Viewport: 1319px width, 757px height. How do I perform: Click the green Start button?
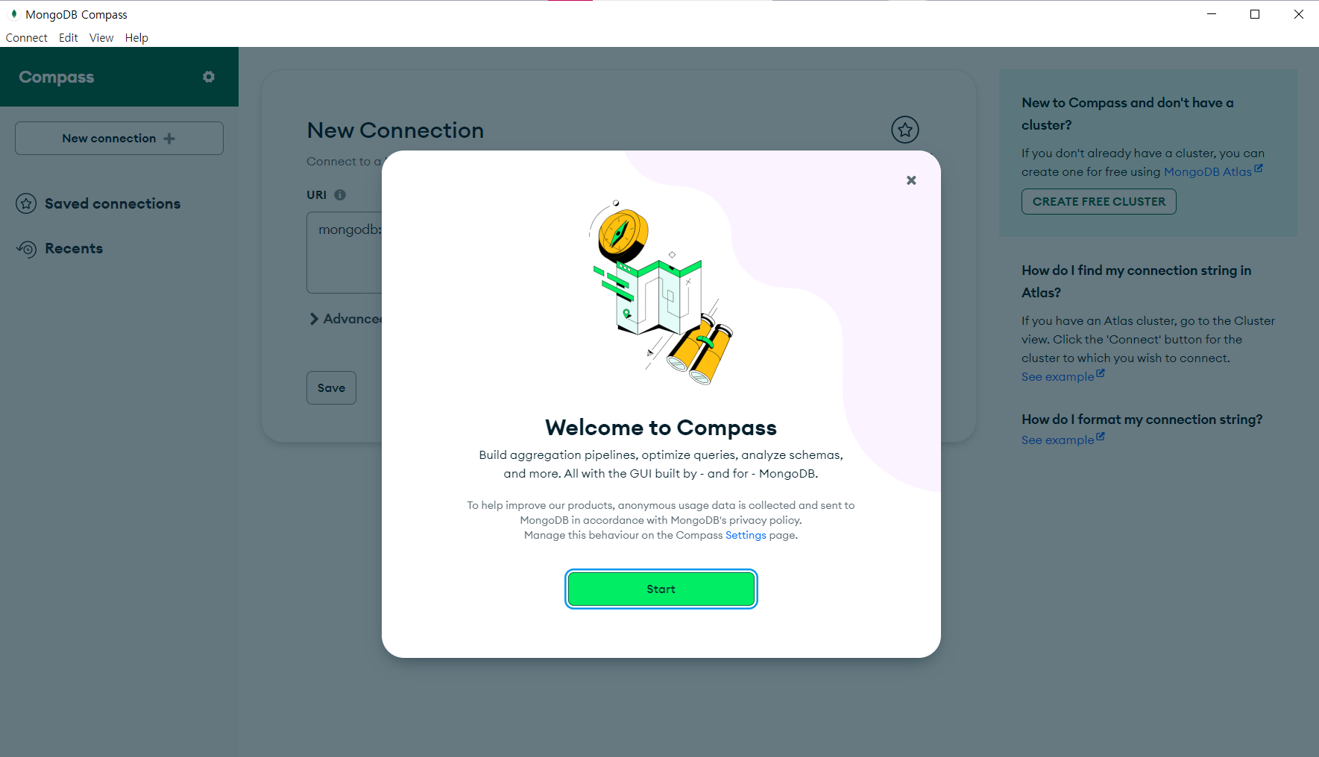pos(661,589)
